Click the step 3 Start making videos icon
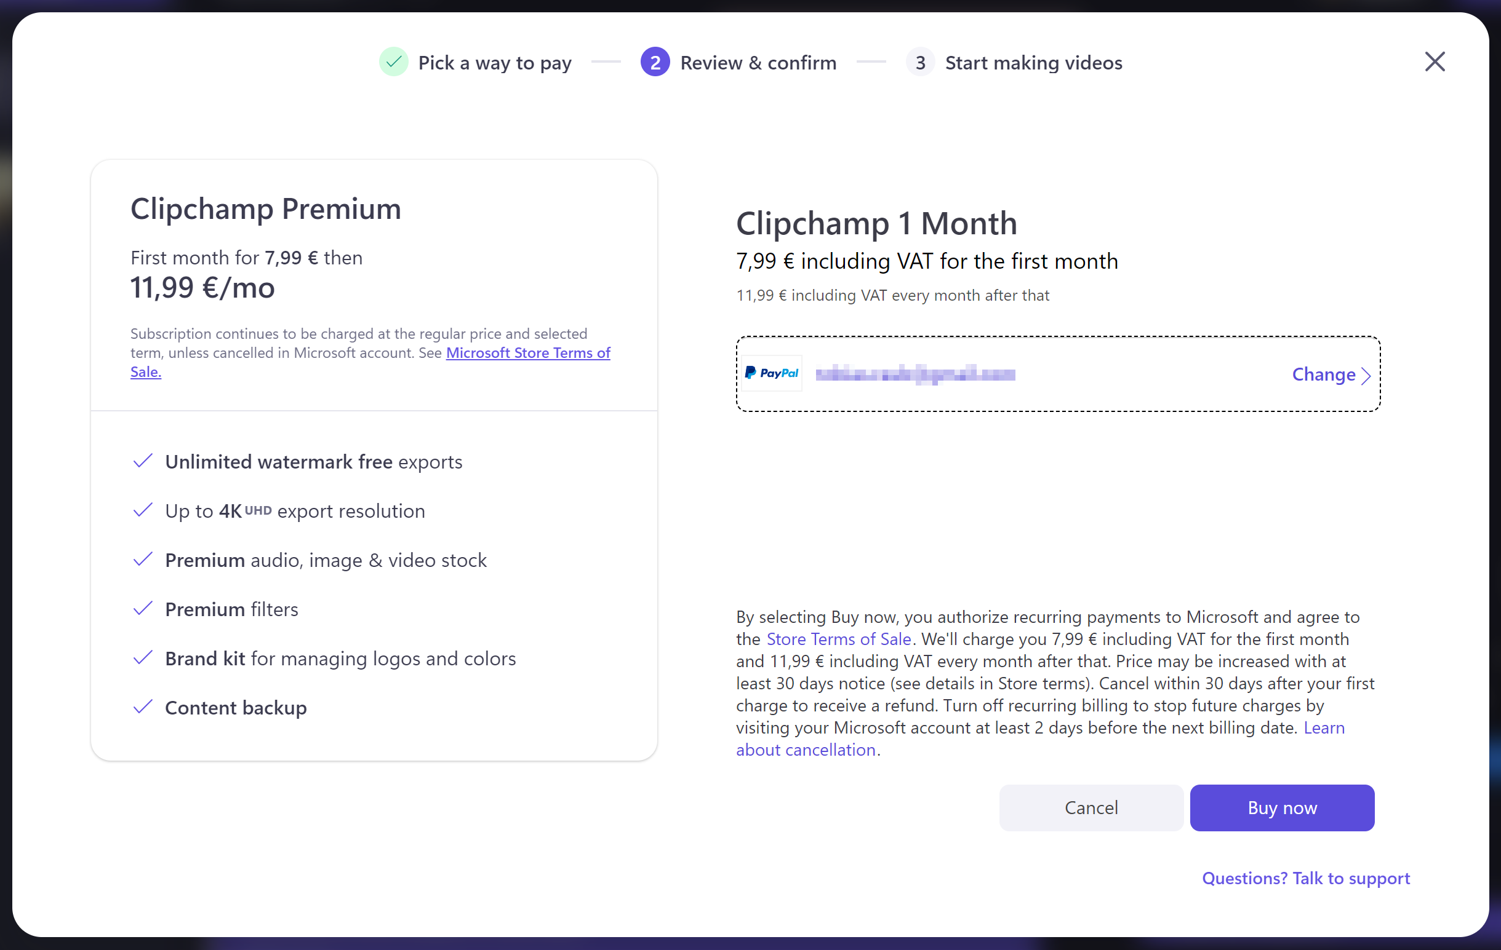Viewport: 1501px width, 950px height. [x=920, y=62]
